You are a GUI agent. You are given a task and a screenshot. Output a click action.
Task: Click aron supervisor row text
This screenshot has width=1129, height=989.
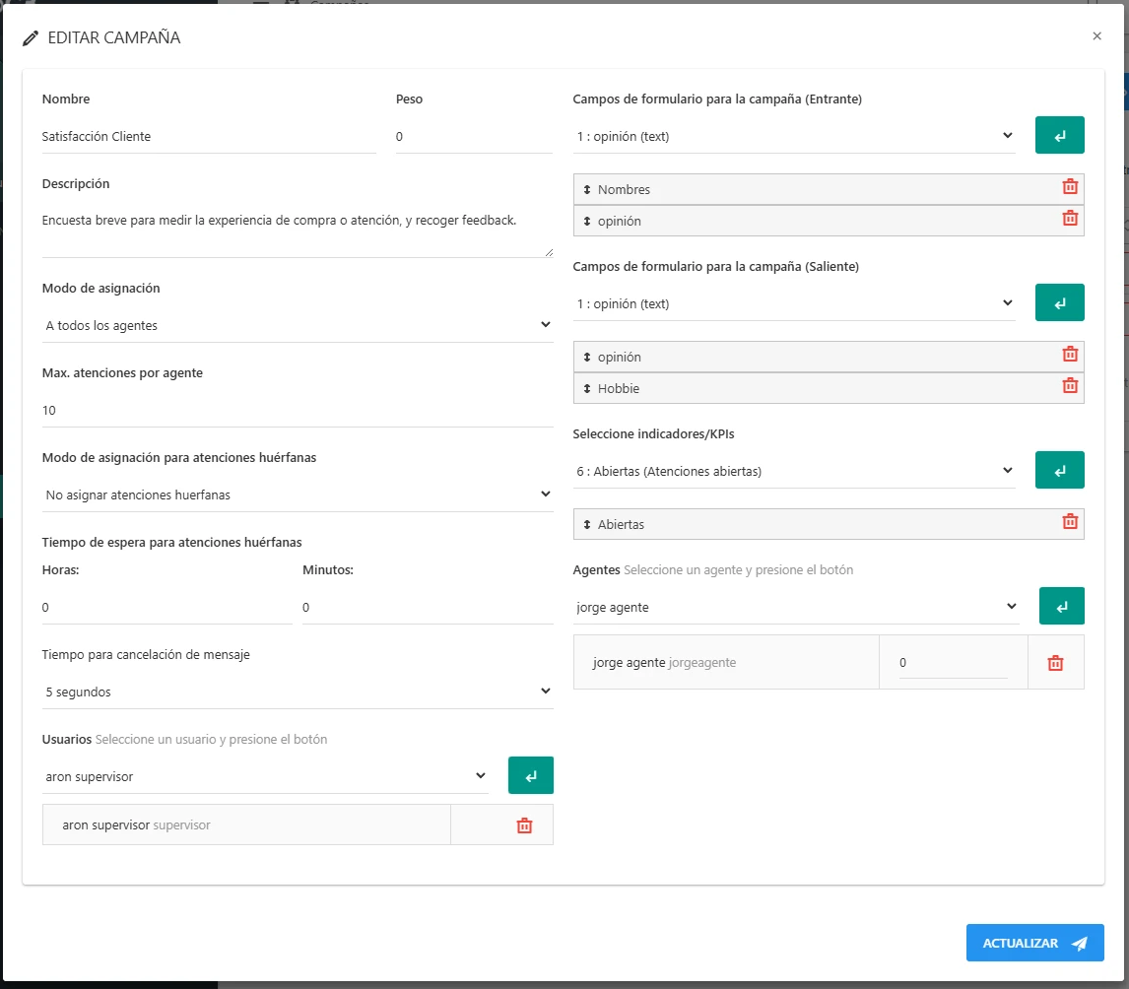pos(136,825)
